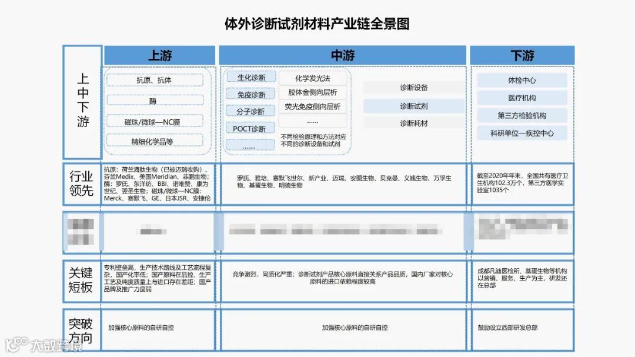Click the 生化诊断 box
The height and width of the screenshot is (357, 635).
251,77
